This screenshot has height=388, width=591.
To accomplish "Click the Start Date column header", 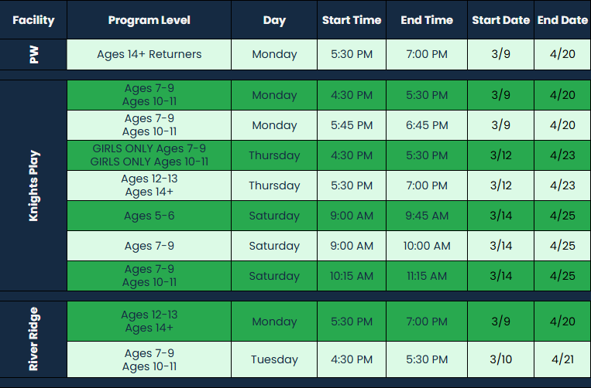I will tap(500, 20).
